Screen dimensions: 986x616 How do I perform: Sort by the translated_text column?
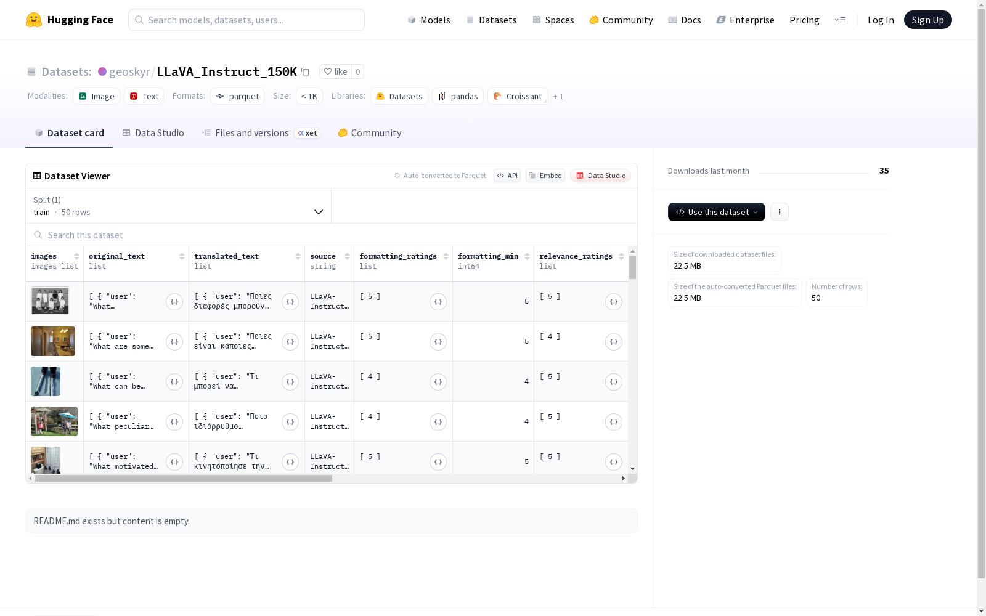click(x=298, y=256)
